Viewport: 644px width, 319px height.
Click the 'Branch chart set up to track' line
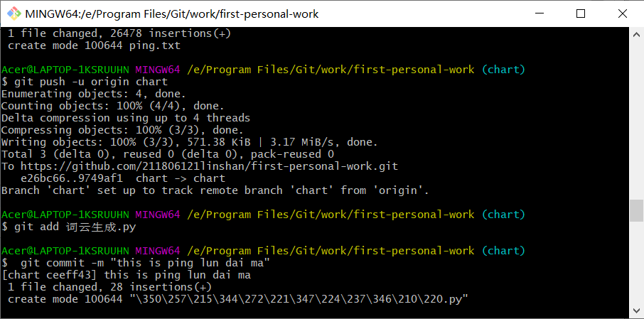(x=215, y=190)
